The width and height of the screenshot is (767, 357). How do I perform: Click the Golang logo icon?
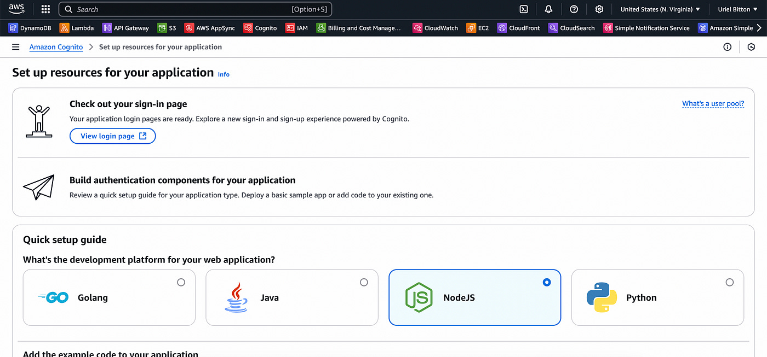pyautogui.click(x=53, y=297)
